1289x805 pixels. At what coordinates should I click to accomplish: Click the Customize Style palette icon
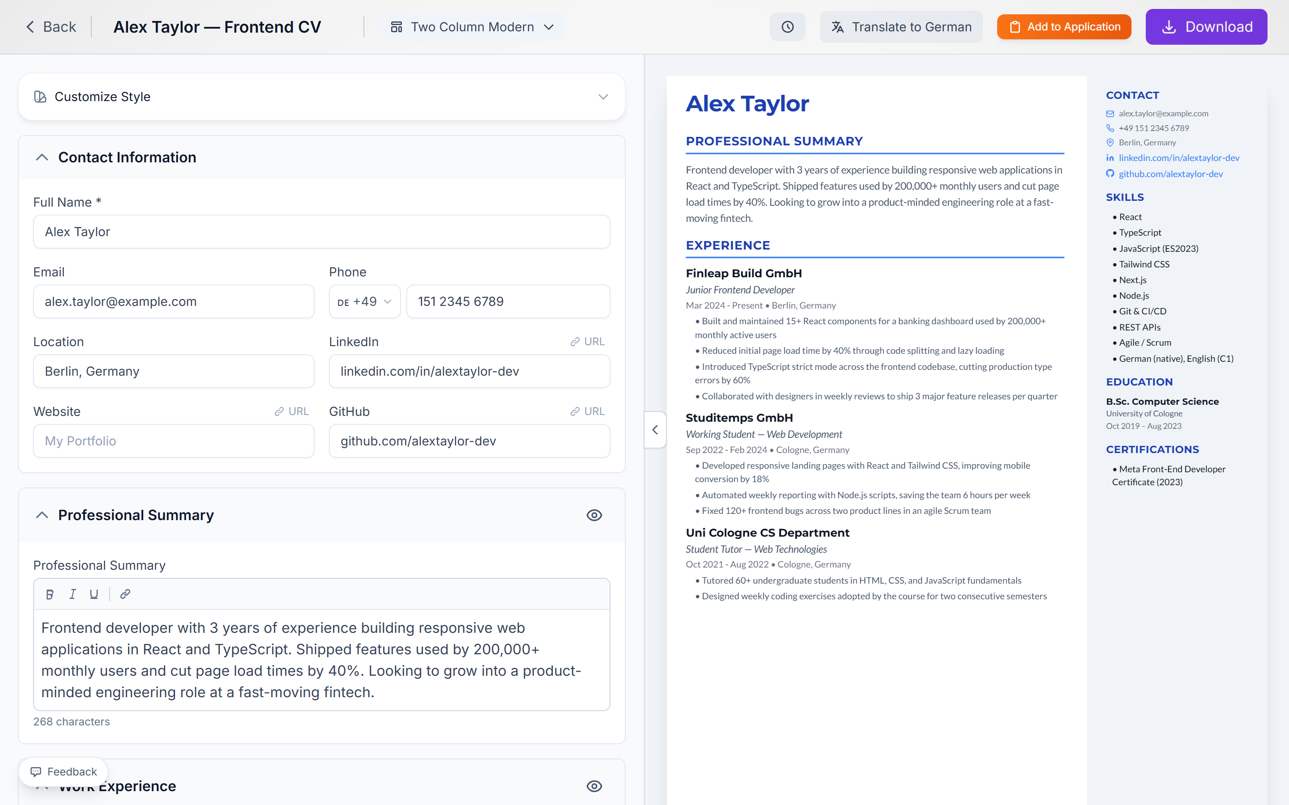(x=40, y=96)
